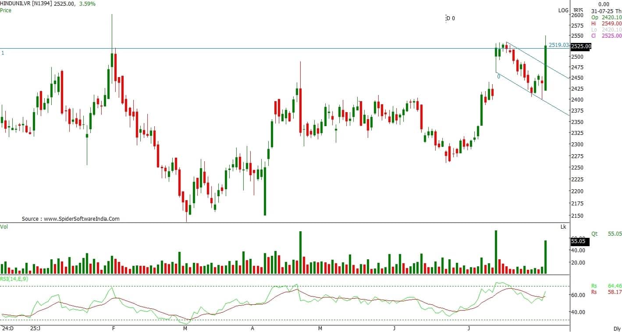
Task: Click the Lk volume unit label
Action: tap(563, 226)
